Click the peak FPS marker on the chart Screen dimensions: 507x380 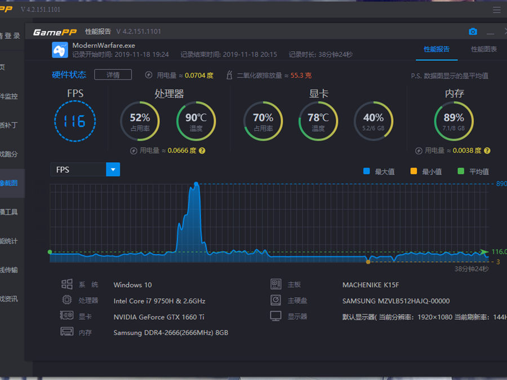(x=196, y=184)
